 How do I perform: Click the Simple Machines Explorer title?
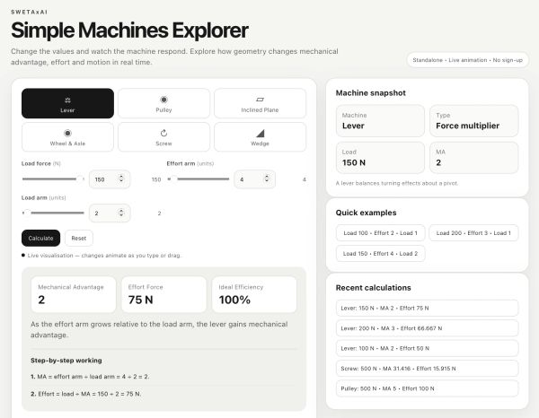129,30
